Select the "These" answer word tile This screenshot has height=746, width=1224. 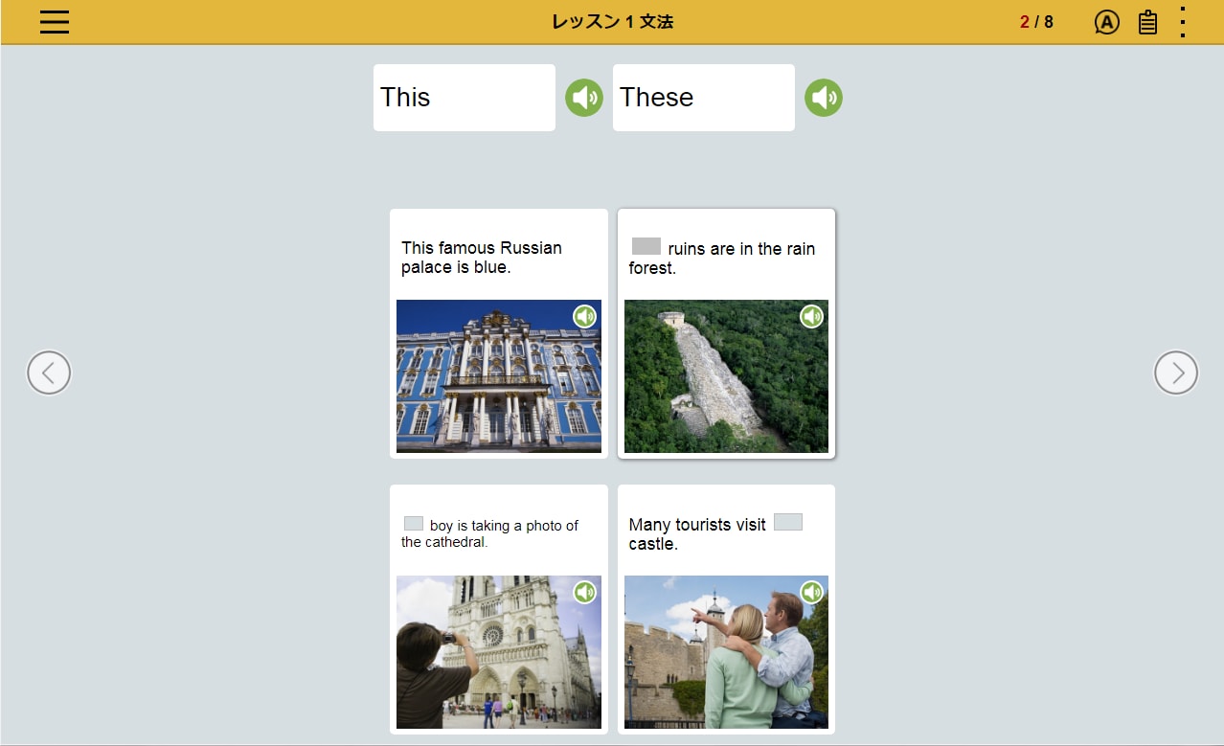tap(703, 98)
